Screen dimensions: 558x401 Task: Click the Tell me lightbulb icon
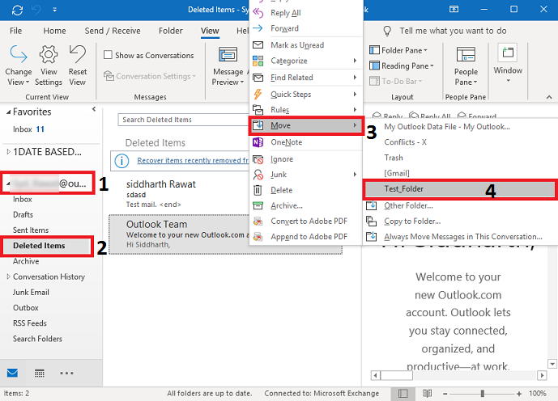pyautogui.click(x=387, y=31)
